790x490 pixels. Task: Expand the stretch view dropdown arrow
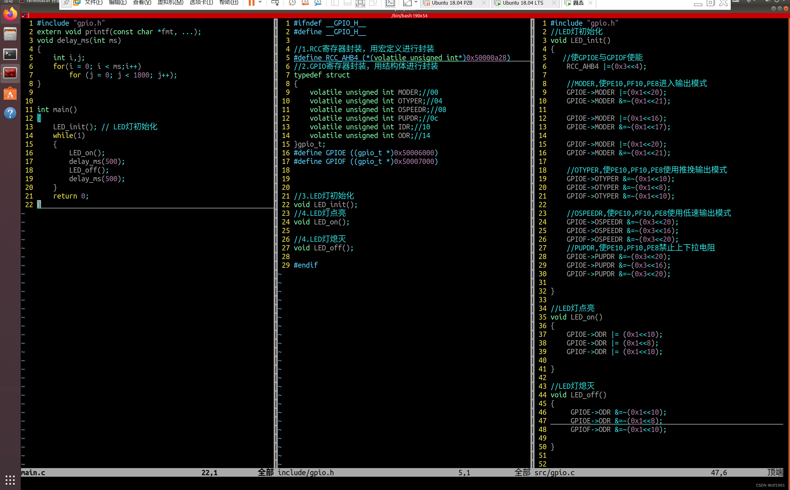[416, 2]
